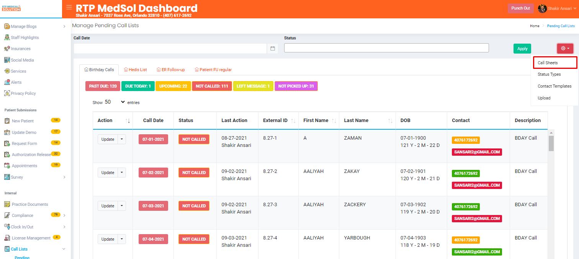Click NOT CALLED status in ZACKERY row
579x259 pixels.
(194, 206)
